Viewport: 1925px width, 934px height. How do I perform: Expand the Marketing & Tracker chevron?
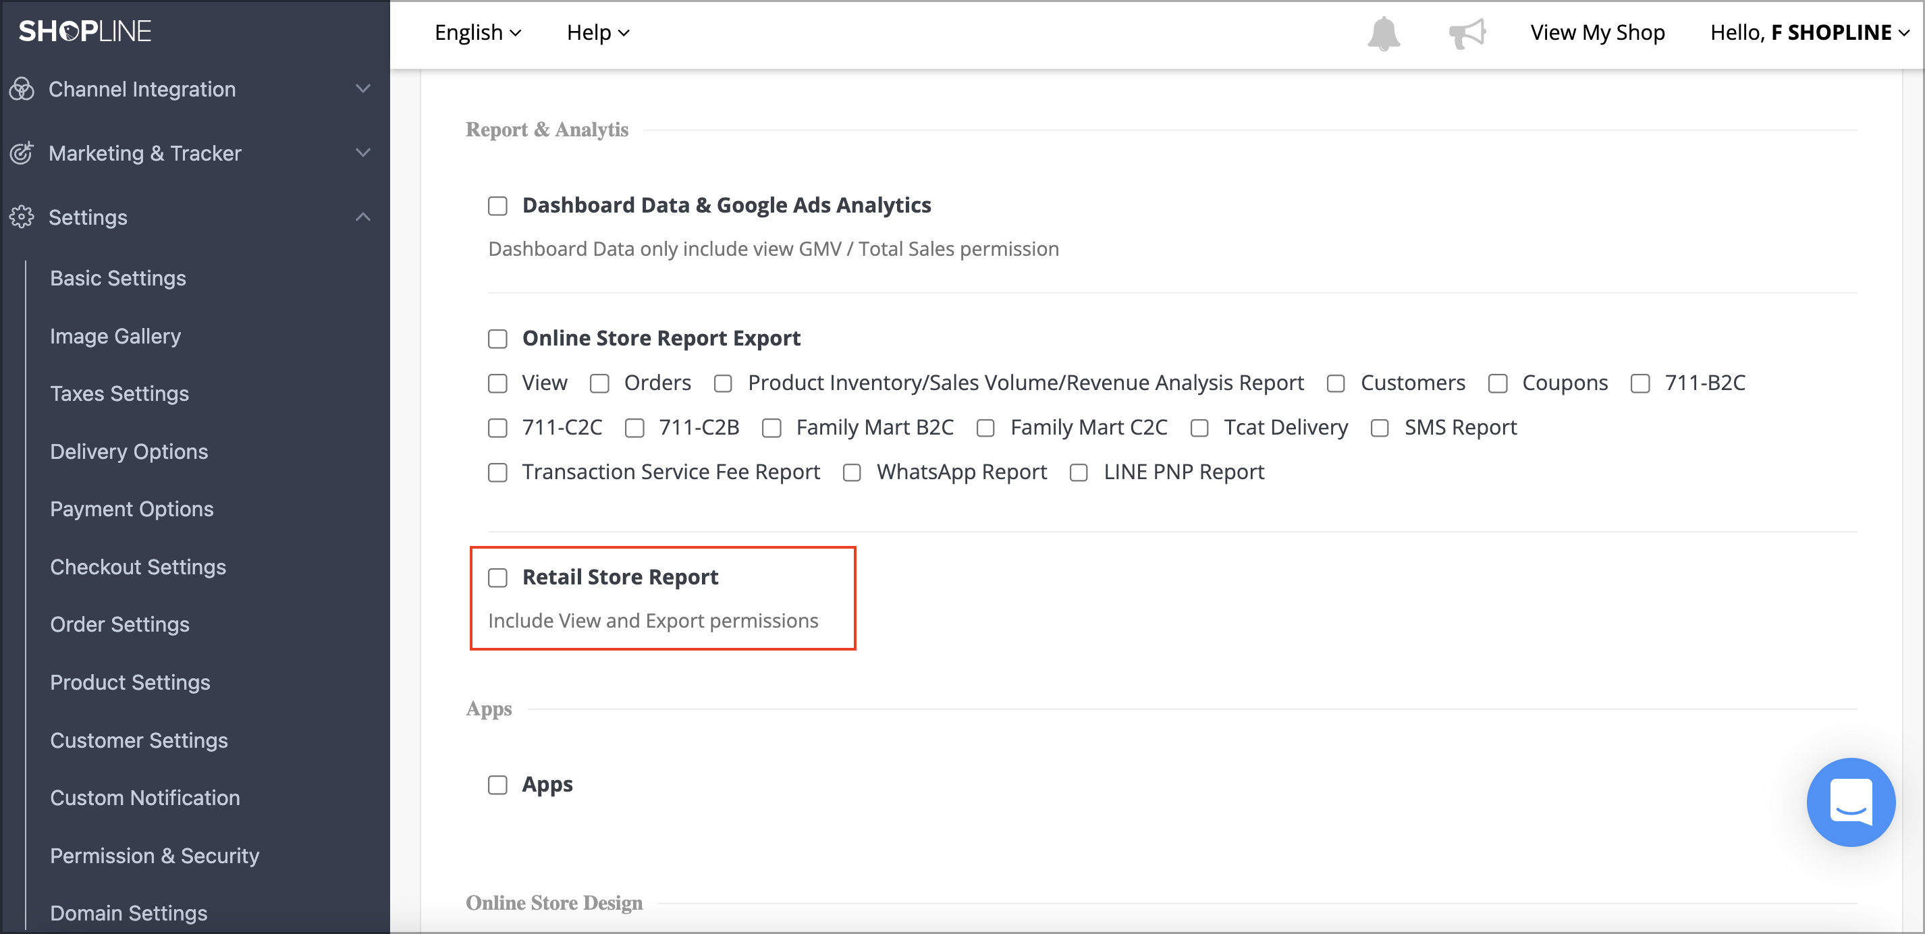pos(363,153)
